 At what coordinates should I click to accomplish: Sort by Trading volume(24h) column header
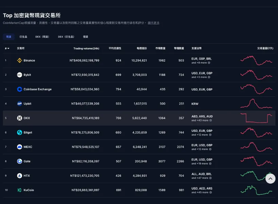pos(86,48)
